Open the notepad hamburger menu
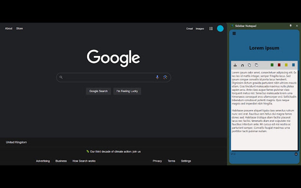 (x=234, y=33)
